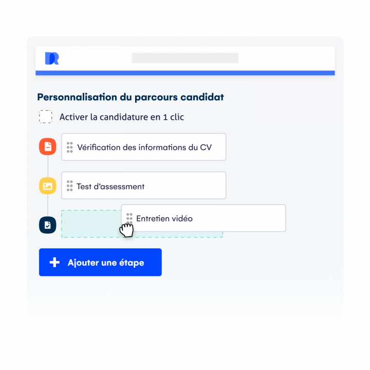This screenshot has height=370, width=370.
Task: Click the blue DR logo in header
Action: [x=52, y=58]
